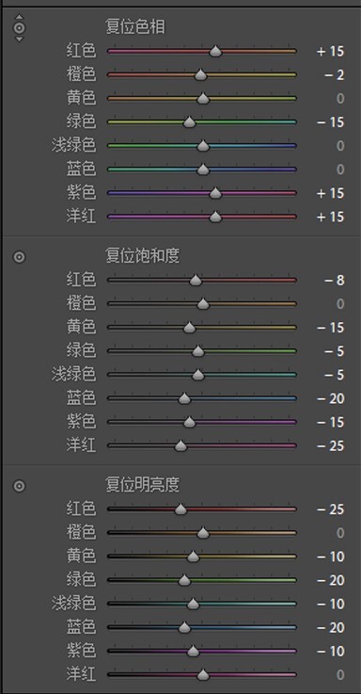
Task: Activate the luminance targeted adjustment tool icon
Action: 20,486
